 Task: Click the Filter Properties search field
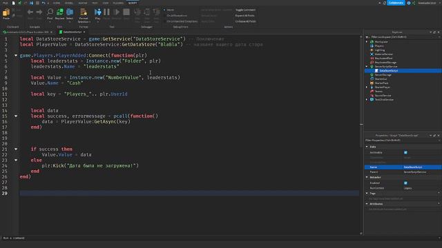click(403, 140)
